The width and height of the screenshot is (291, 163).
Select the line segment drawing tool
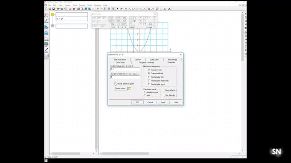130,9
